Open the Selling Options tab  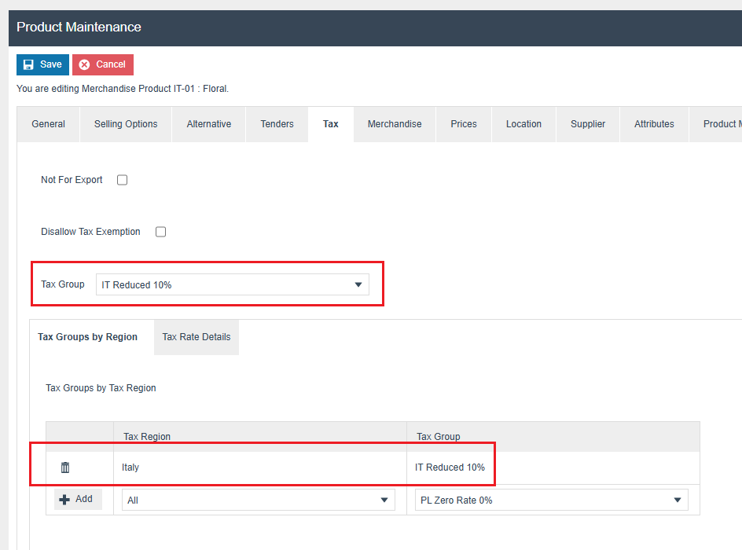pos(126,124)
